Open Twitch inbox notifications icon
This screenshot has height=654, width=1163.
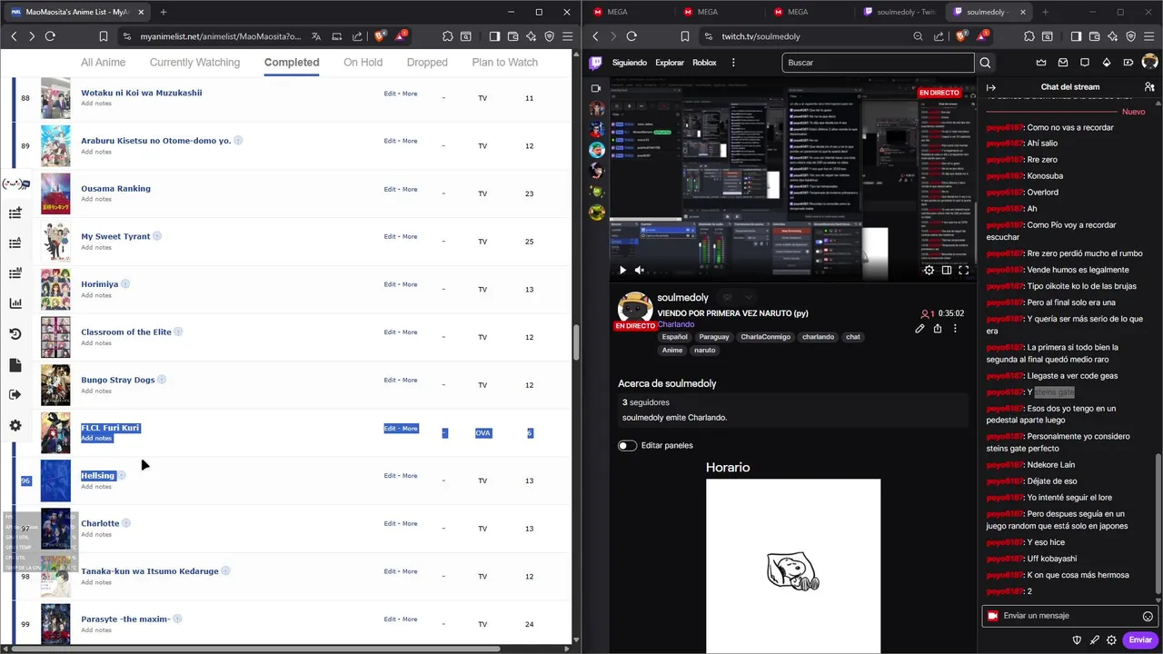pos(1063,63)
